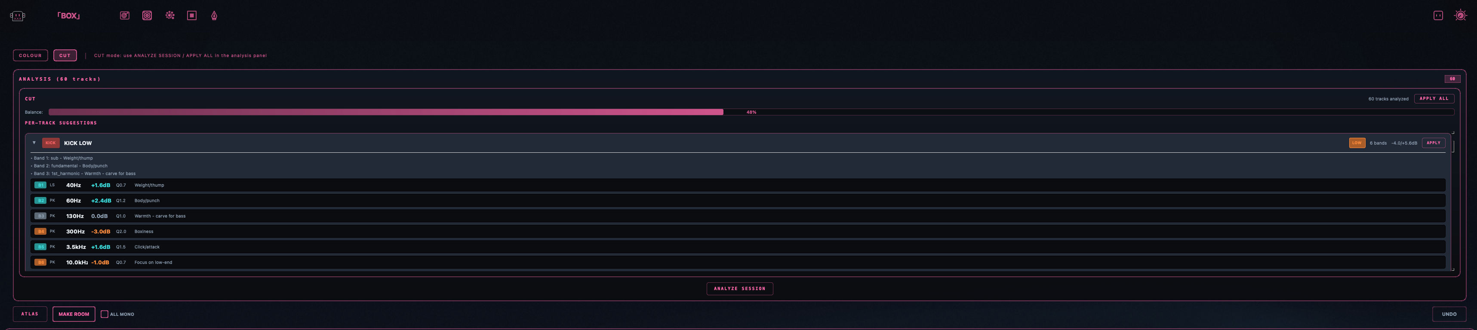This screenshot has height=330, width=1477.
Task: Click the -1.0dB gain value
Action: [x=100, y=263]
